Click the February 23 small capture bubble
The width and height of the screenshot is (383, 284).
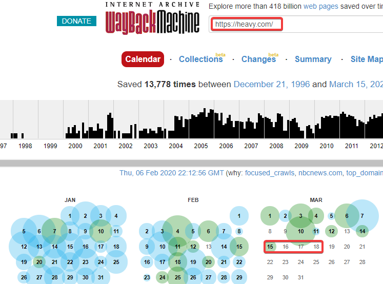(x=147, y=277)
